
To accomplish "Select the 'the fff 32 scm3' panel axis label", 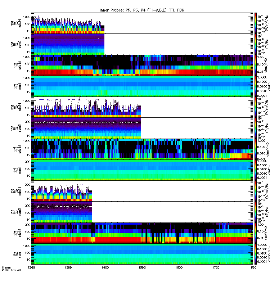I will pos(16,212).
